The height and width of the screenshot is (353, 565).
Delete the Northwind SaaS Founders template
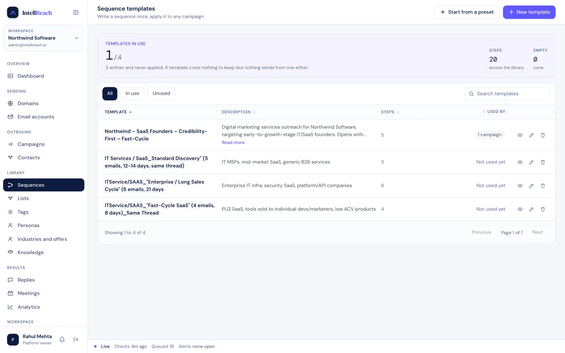[543, 135]
